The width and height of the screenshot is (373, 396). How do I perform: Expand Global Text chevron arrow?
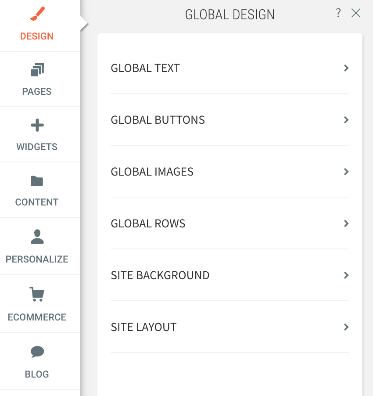(346, 68)
